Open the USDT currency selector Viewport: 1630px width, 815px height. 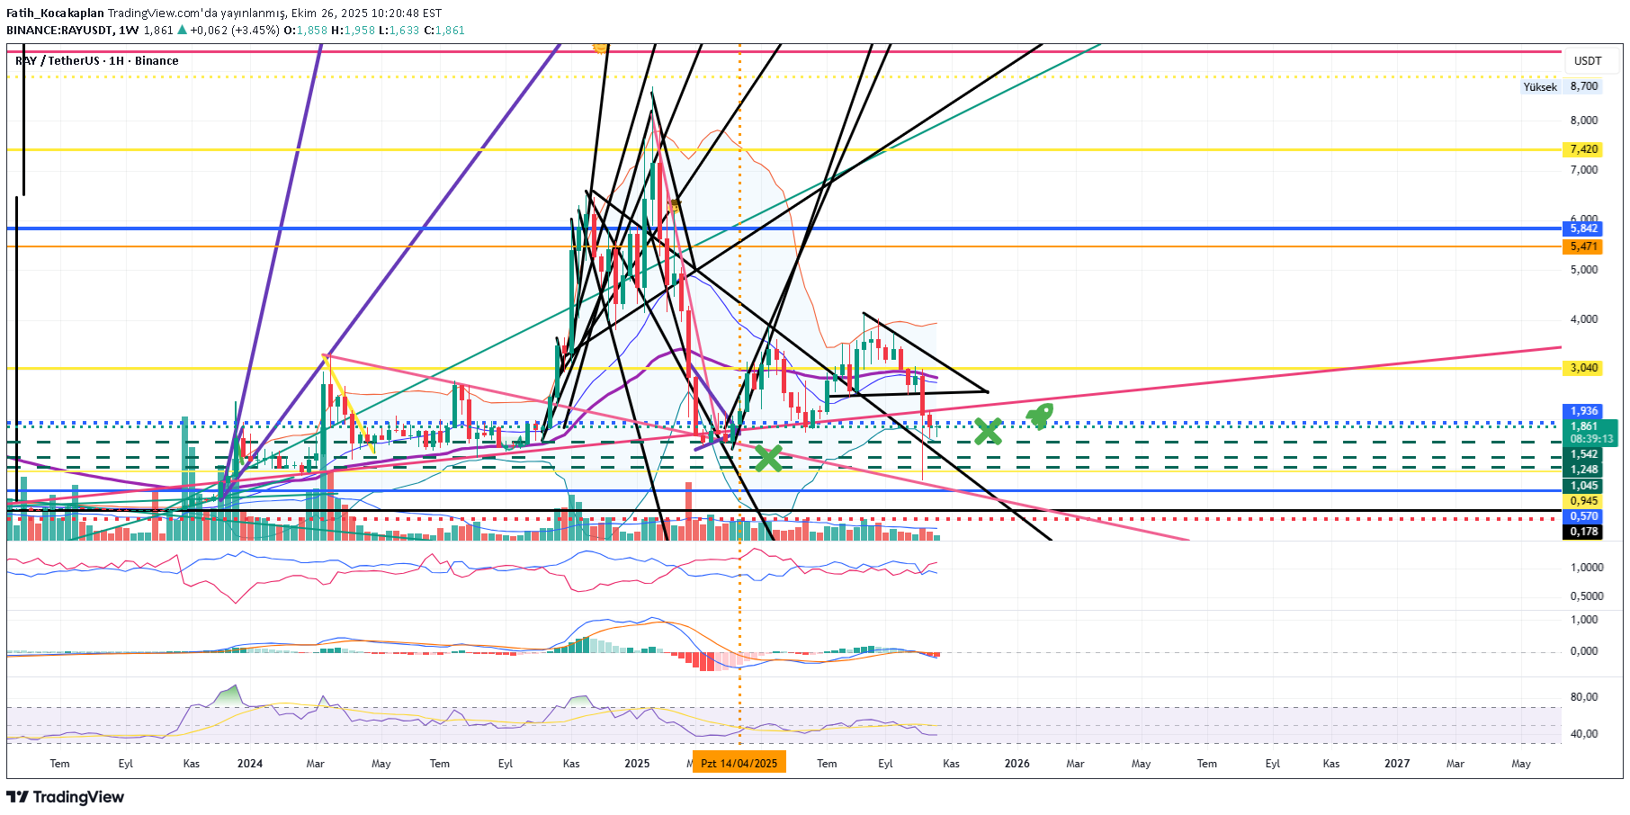1587,61
